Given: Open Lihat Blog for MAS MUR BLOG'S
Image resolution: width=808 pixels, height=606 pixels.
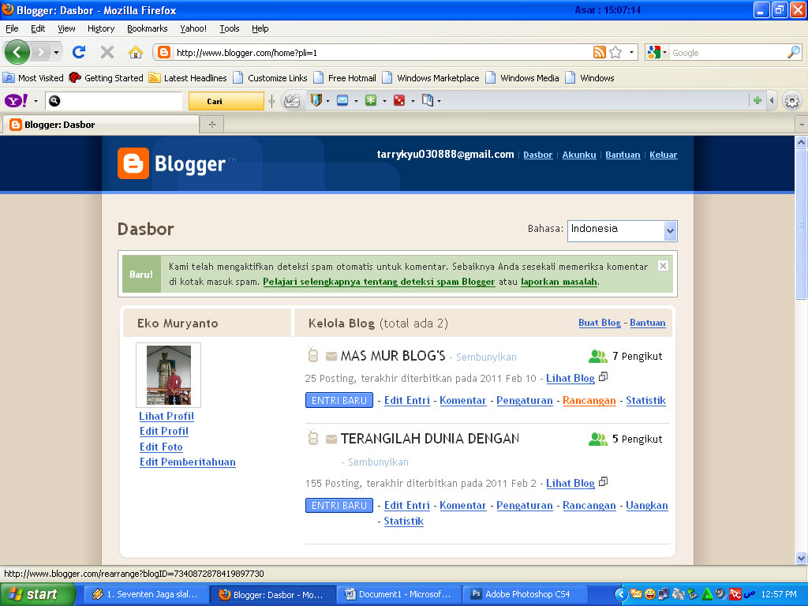Looking at the screenshot, I should (570, 378).
